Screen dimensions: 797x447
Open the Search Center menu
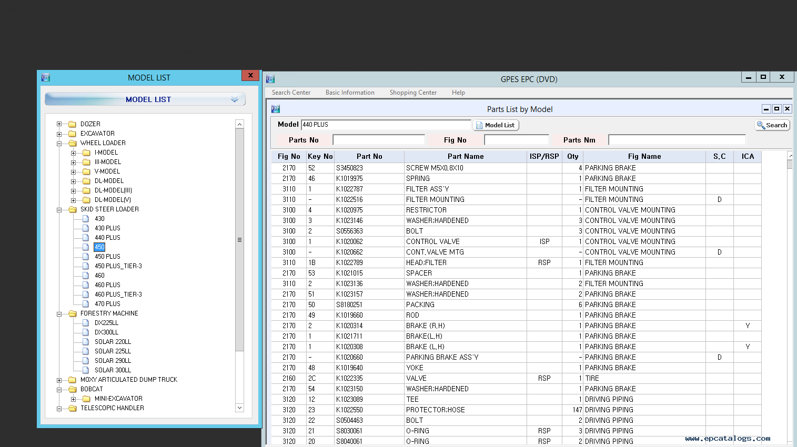coord(291,93)
